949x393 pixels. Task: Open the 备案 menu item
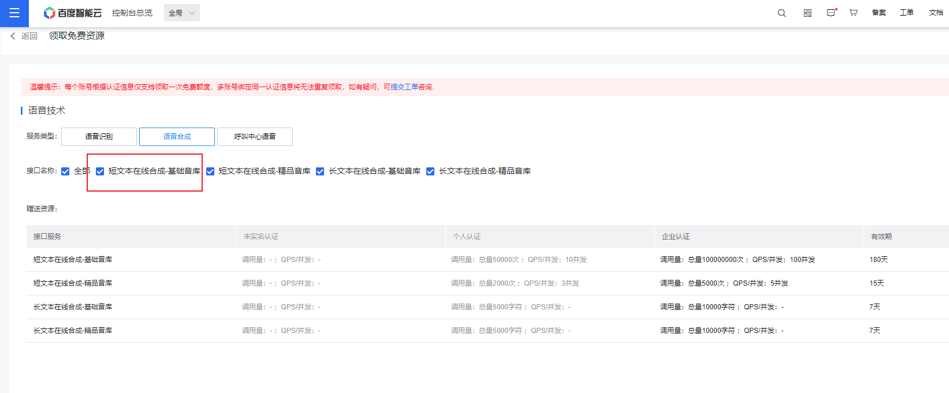(x=879, y=13)
